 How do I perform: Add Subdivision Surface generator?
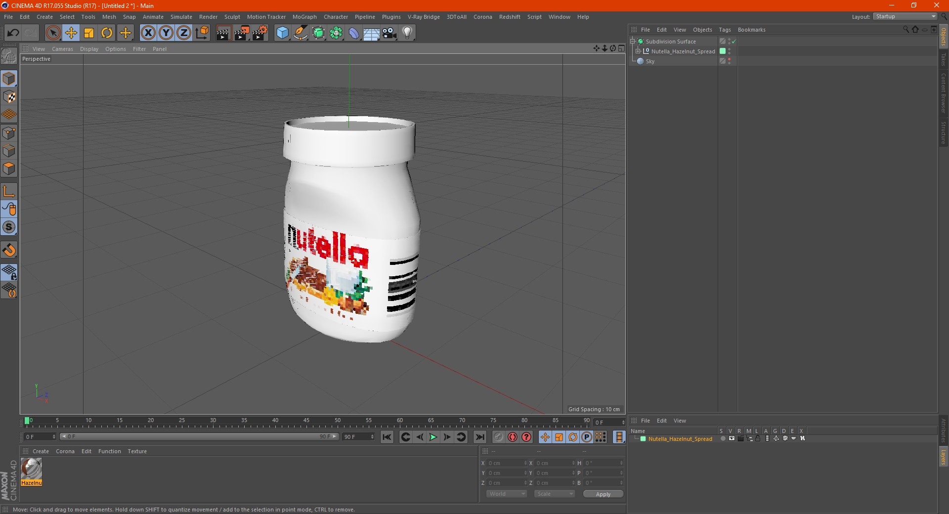(x=318, y=33)
